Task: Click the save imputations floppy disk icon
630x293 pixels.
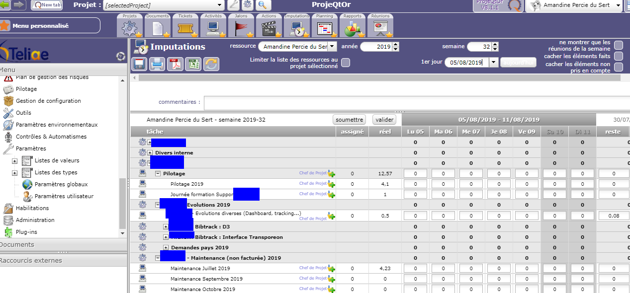Action: (x=139, y=64)
